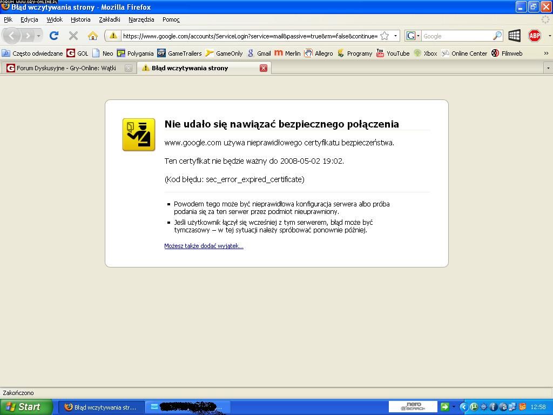Click the Windows Start button
553x415 pixels.
(x=25, y=407)
